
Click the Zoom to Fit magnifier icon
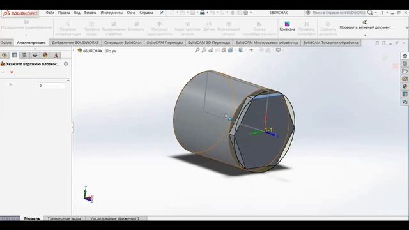point(197,50)
